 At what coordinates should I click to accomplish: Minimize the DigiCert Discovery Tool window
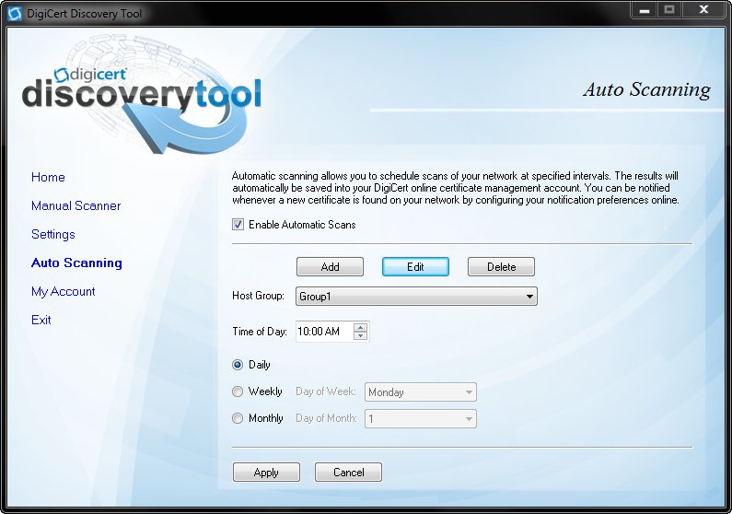[x=645, y=10]
